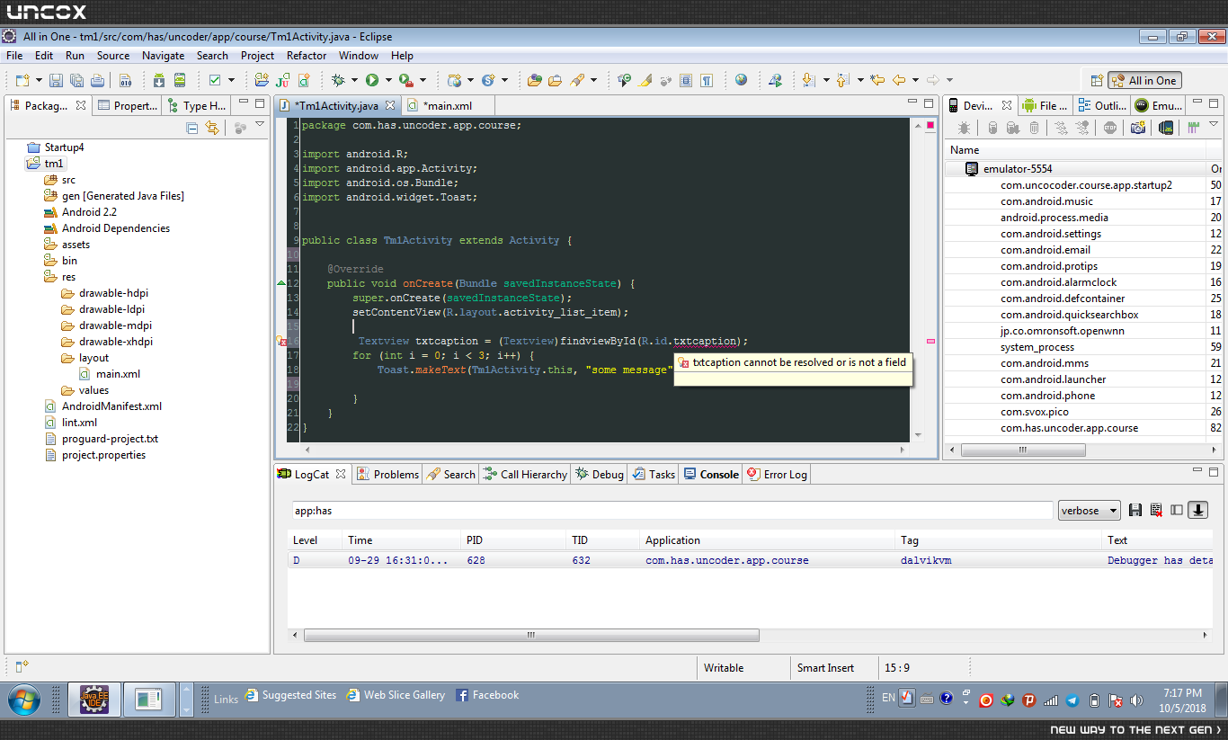The width and height of the screenshot is (1228, 740).
Task: Open the New file dropdown arrow
Action: (39, 80)
